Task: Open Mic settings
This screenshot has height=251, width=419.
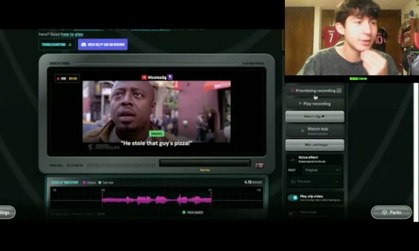Action: [315, 145]
